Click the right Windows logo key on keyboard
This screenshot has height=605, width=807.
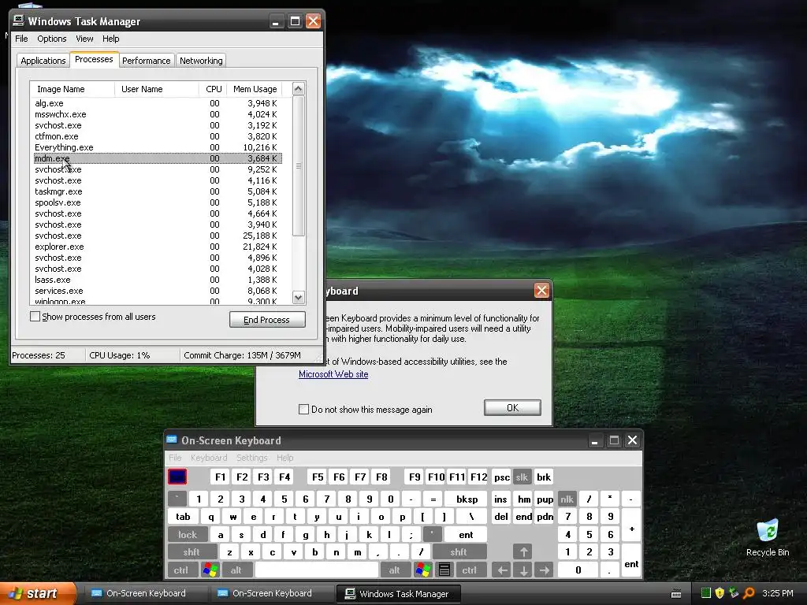pos(423,570)
